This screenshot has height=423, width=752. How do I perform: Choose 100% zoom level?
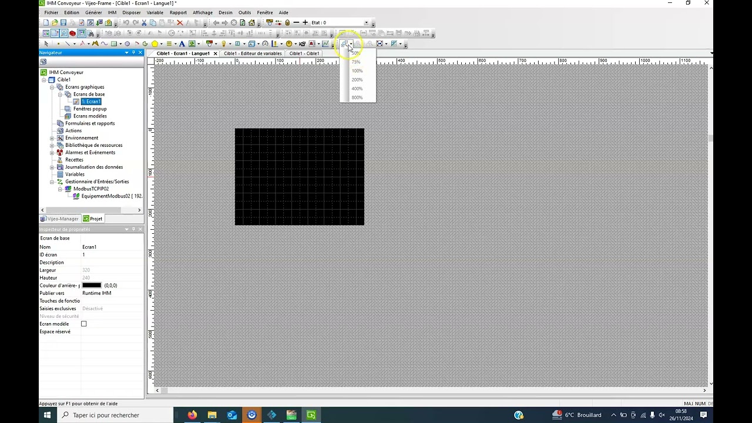357,71
